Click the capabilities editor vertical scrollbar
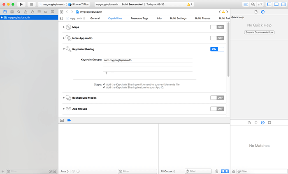 [x=228, y=49]
